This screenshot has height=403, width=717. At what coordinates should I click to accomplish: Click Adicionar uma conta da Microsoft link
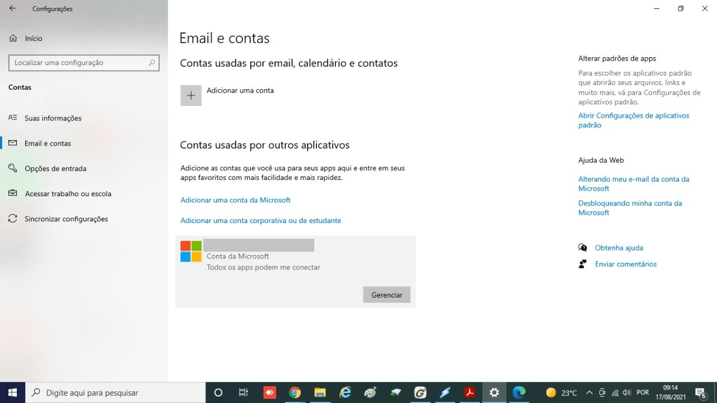point(235,200)
